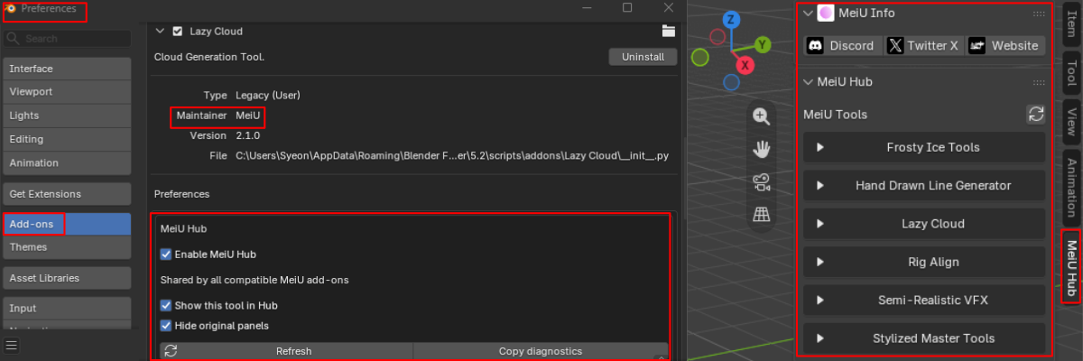The image size is (1083, 361).
Task: Open the MeiU Twitter X link
Action: [923, 45]
